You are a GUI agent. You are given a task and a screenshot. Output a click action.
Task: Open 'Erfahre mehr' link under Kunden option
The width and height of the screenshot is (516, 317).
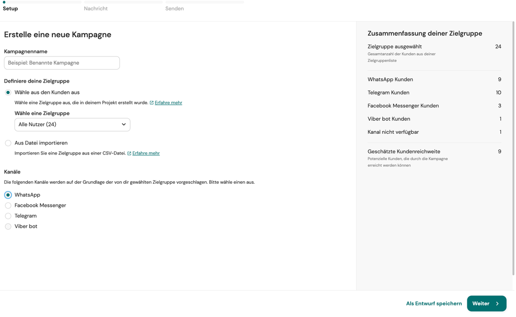168,103
